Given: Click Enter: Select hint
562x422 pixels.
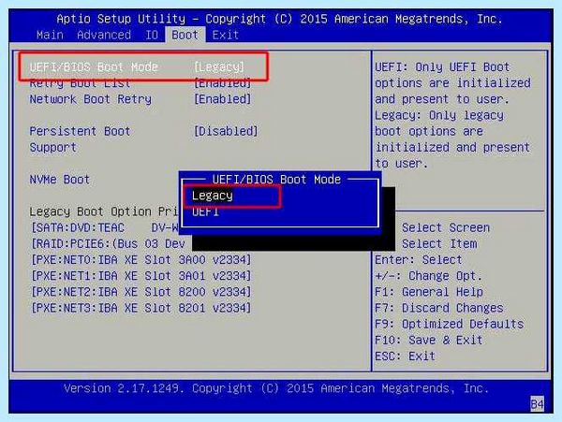Looking at the screenshot, I should click(x=419, y=260).
